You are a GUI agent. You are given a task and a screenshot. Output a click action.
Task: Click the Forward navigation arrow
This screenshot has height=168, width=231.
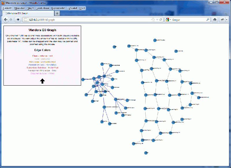(x=11, y=20)
